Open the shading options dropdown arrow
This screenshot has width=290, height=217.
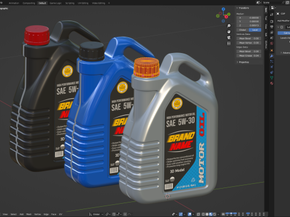[x=218, y=214]
